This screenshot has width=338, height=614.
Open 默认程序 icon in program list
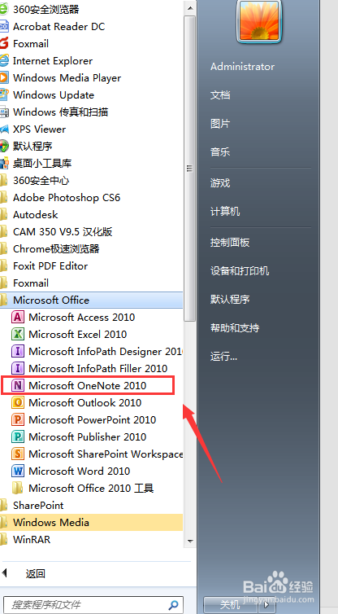3,146
